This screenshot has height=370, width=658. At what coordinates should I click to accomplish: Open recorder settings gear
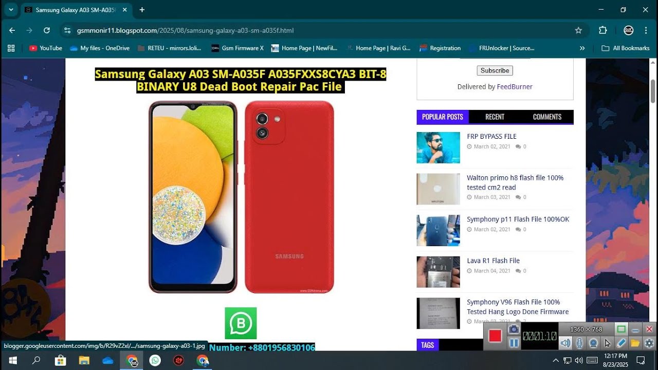(x=649, y=343)
